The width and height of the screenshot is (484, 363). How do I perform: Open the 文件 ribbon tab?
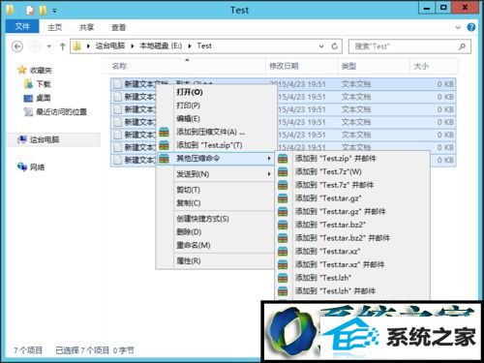coord(22,26)
